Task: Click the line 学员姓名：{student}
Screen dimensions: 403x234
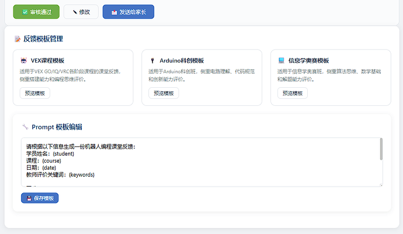Action: (50, 154)
